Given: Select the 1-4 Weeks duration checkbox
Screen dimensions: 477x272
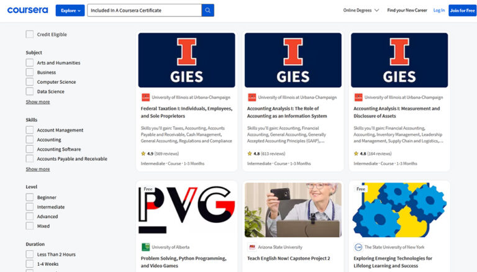Looking at the screenshot, I should [x=30, y=264].
